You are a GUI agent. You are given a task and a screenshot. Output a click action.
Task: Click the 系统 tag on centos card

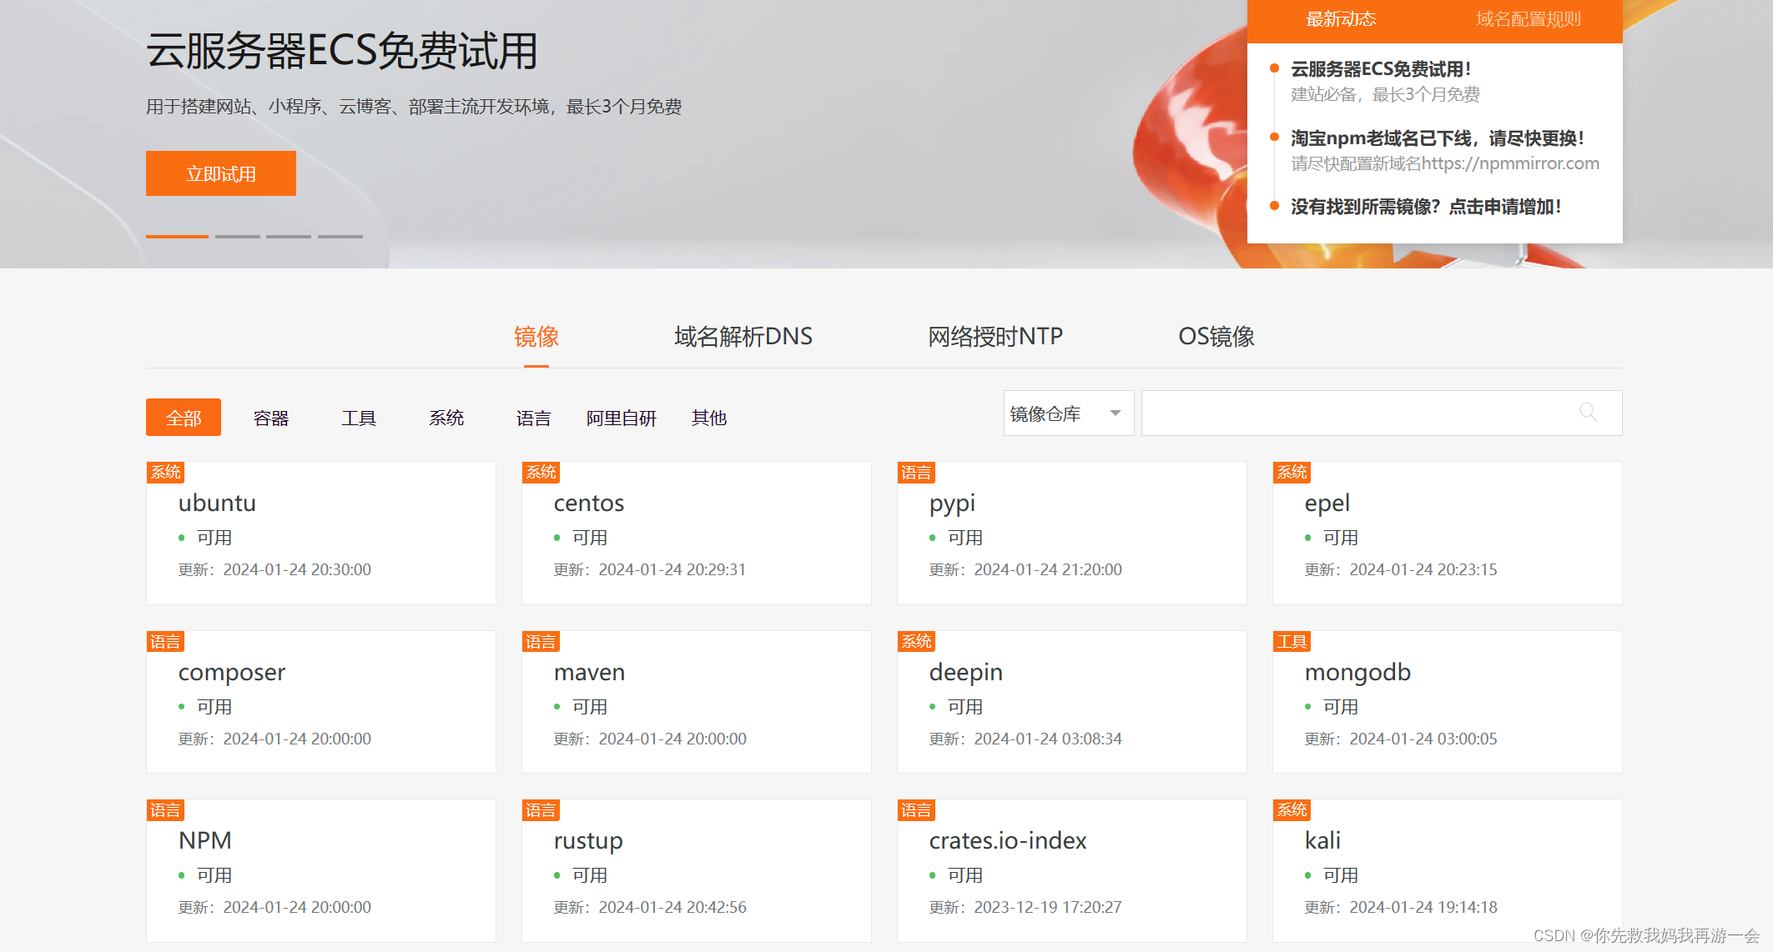coord(541,472)
